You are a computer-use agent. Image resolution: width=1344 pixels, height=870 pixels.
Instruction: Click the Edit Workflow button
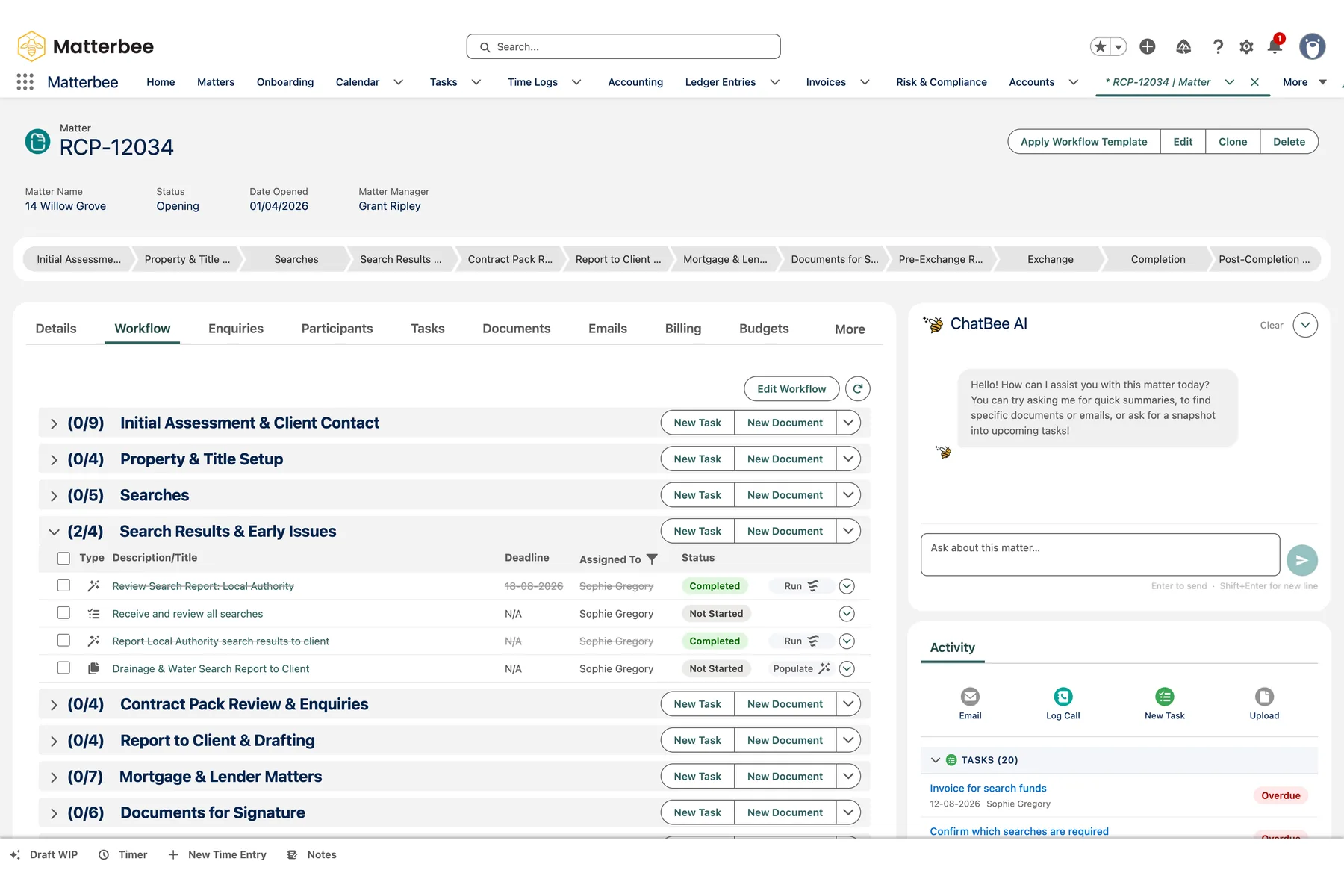click(791, 388)
